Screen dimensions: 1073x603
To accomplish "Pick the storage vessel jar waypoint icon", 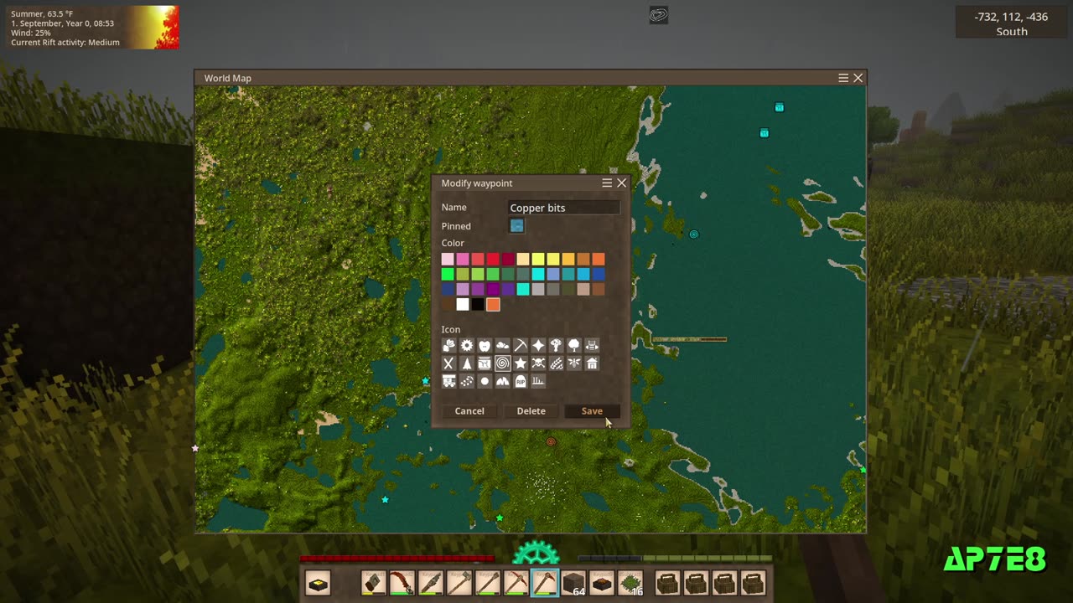I will pos(485,363).
